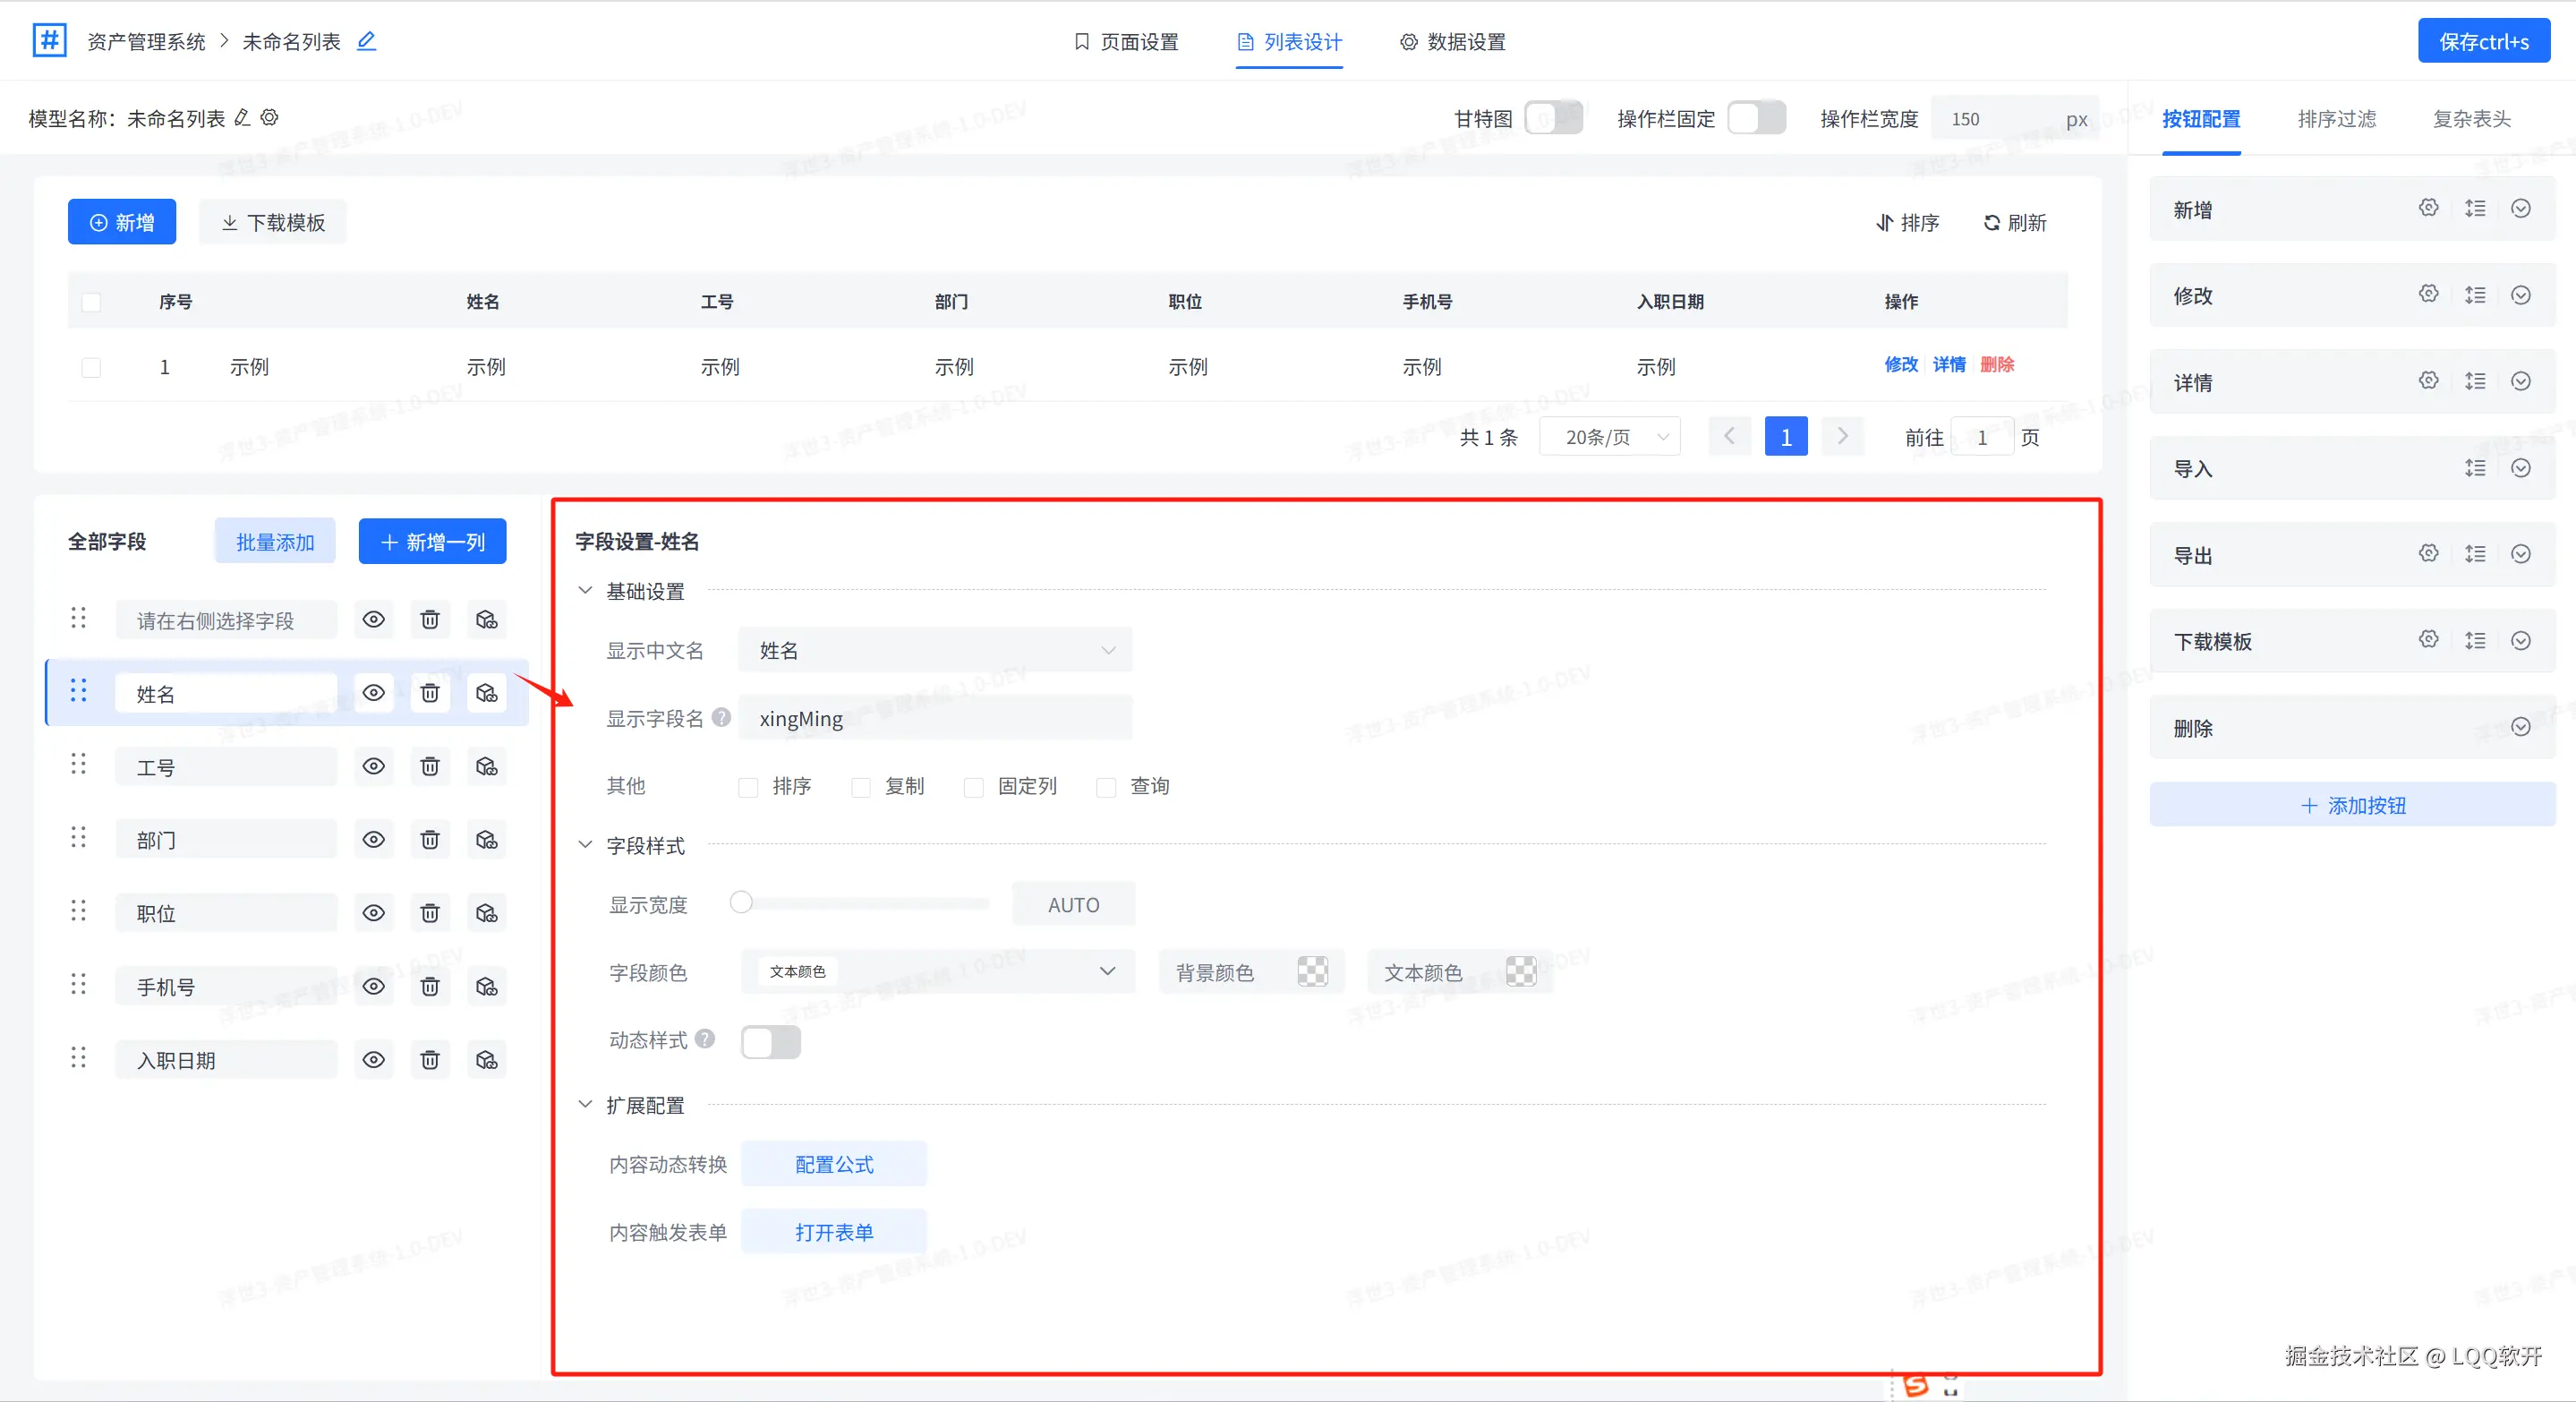Viewport: 2576px width, 1402px height.
Task: Click the cube settings icon for 手机号 field
Action: [487, 987]
